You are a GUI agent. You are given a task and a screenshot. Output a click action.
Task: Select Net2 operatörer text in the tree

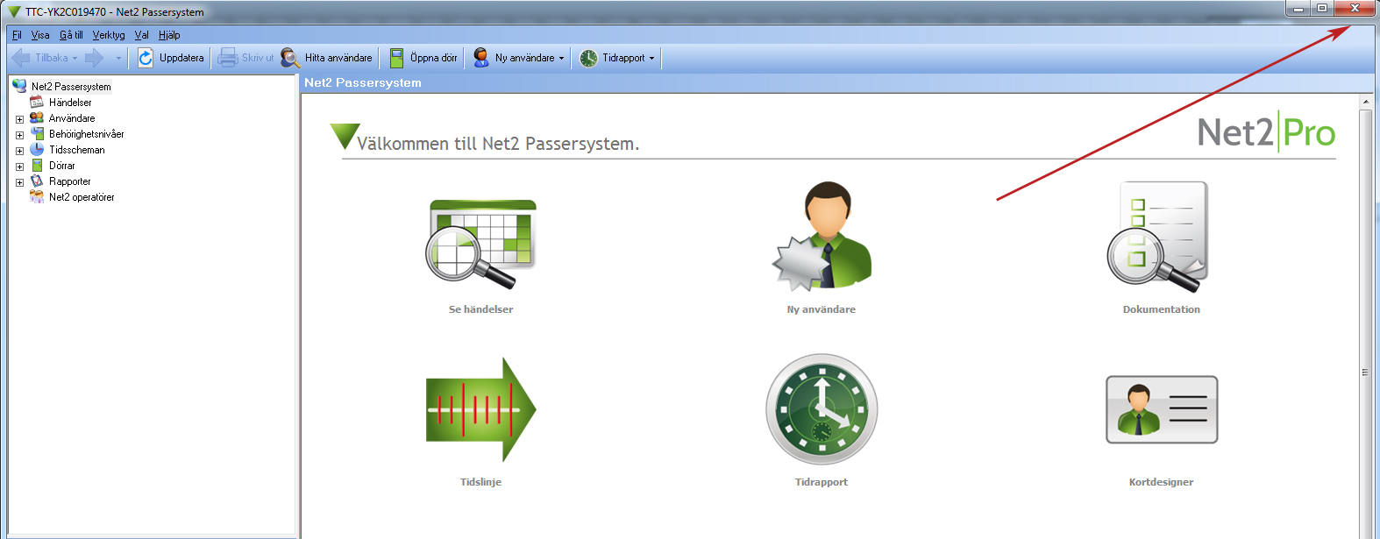[82, 197]
